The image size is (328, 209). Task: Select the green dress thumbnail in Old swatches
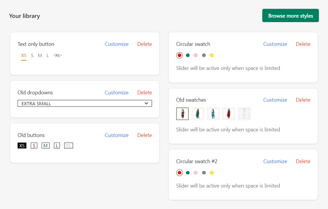coord(198,114)
